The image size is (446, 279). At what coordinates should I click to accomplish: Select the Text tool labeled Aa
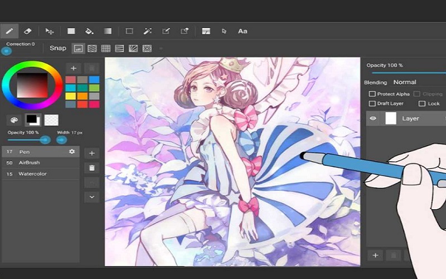(243, 31)
